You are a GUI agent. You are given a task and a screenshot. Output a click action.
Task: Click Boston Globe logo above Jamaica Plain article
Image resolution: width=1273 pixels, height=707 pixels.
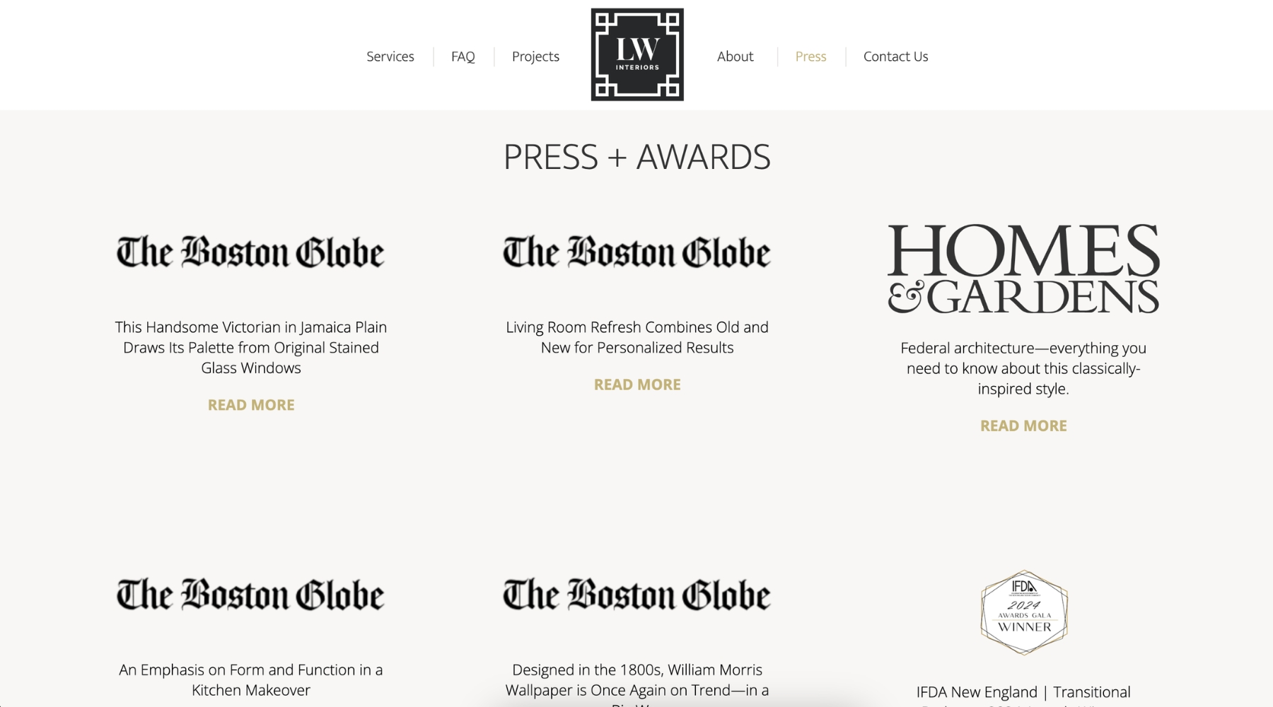click(x=251, y=252)
